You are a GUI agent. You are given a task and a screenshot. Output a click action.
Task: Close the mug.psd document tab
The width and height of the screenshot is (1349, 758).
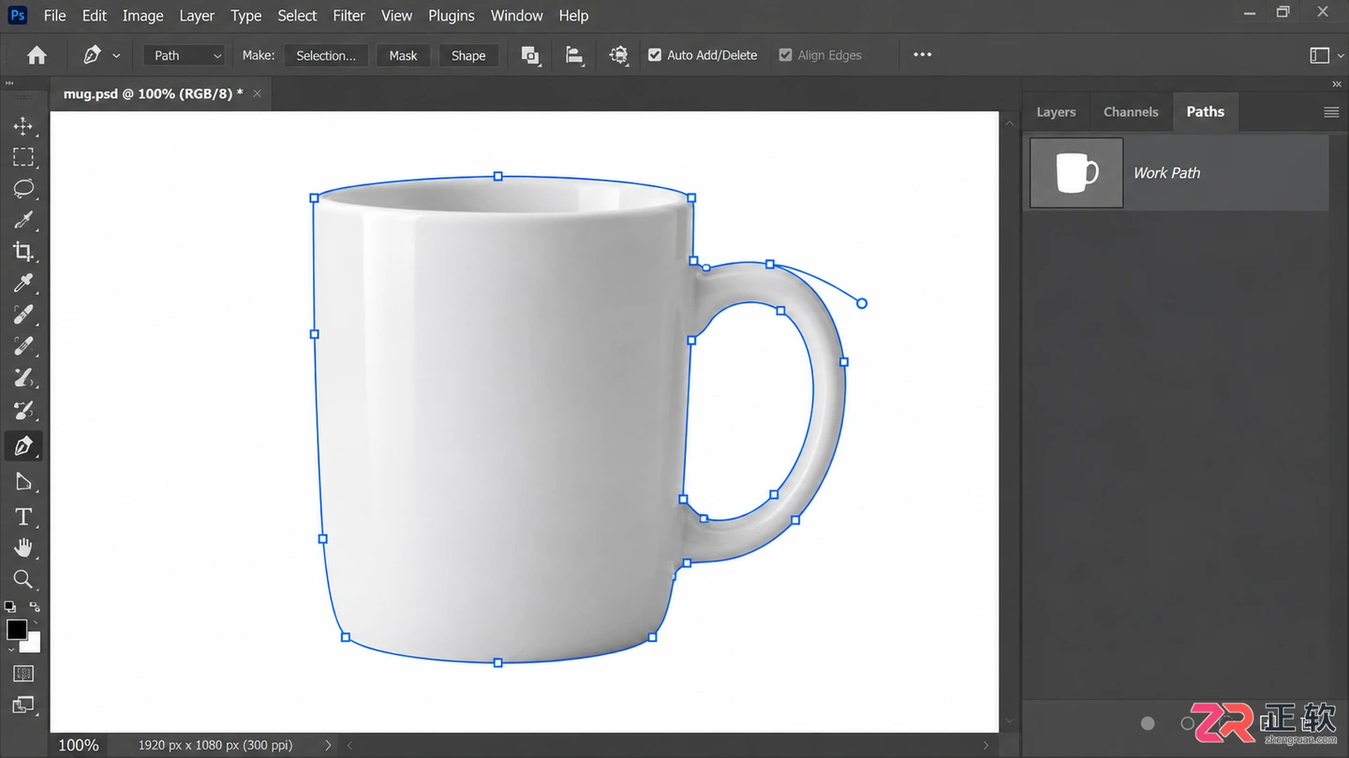click(x=258, y=94)
